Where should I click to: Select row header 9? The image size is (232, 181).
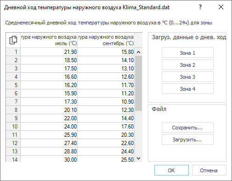(x=13, y=118)
